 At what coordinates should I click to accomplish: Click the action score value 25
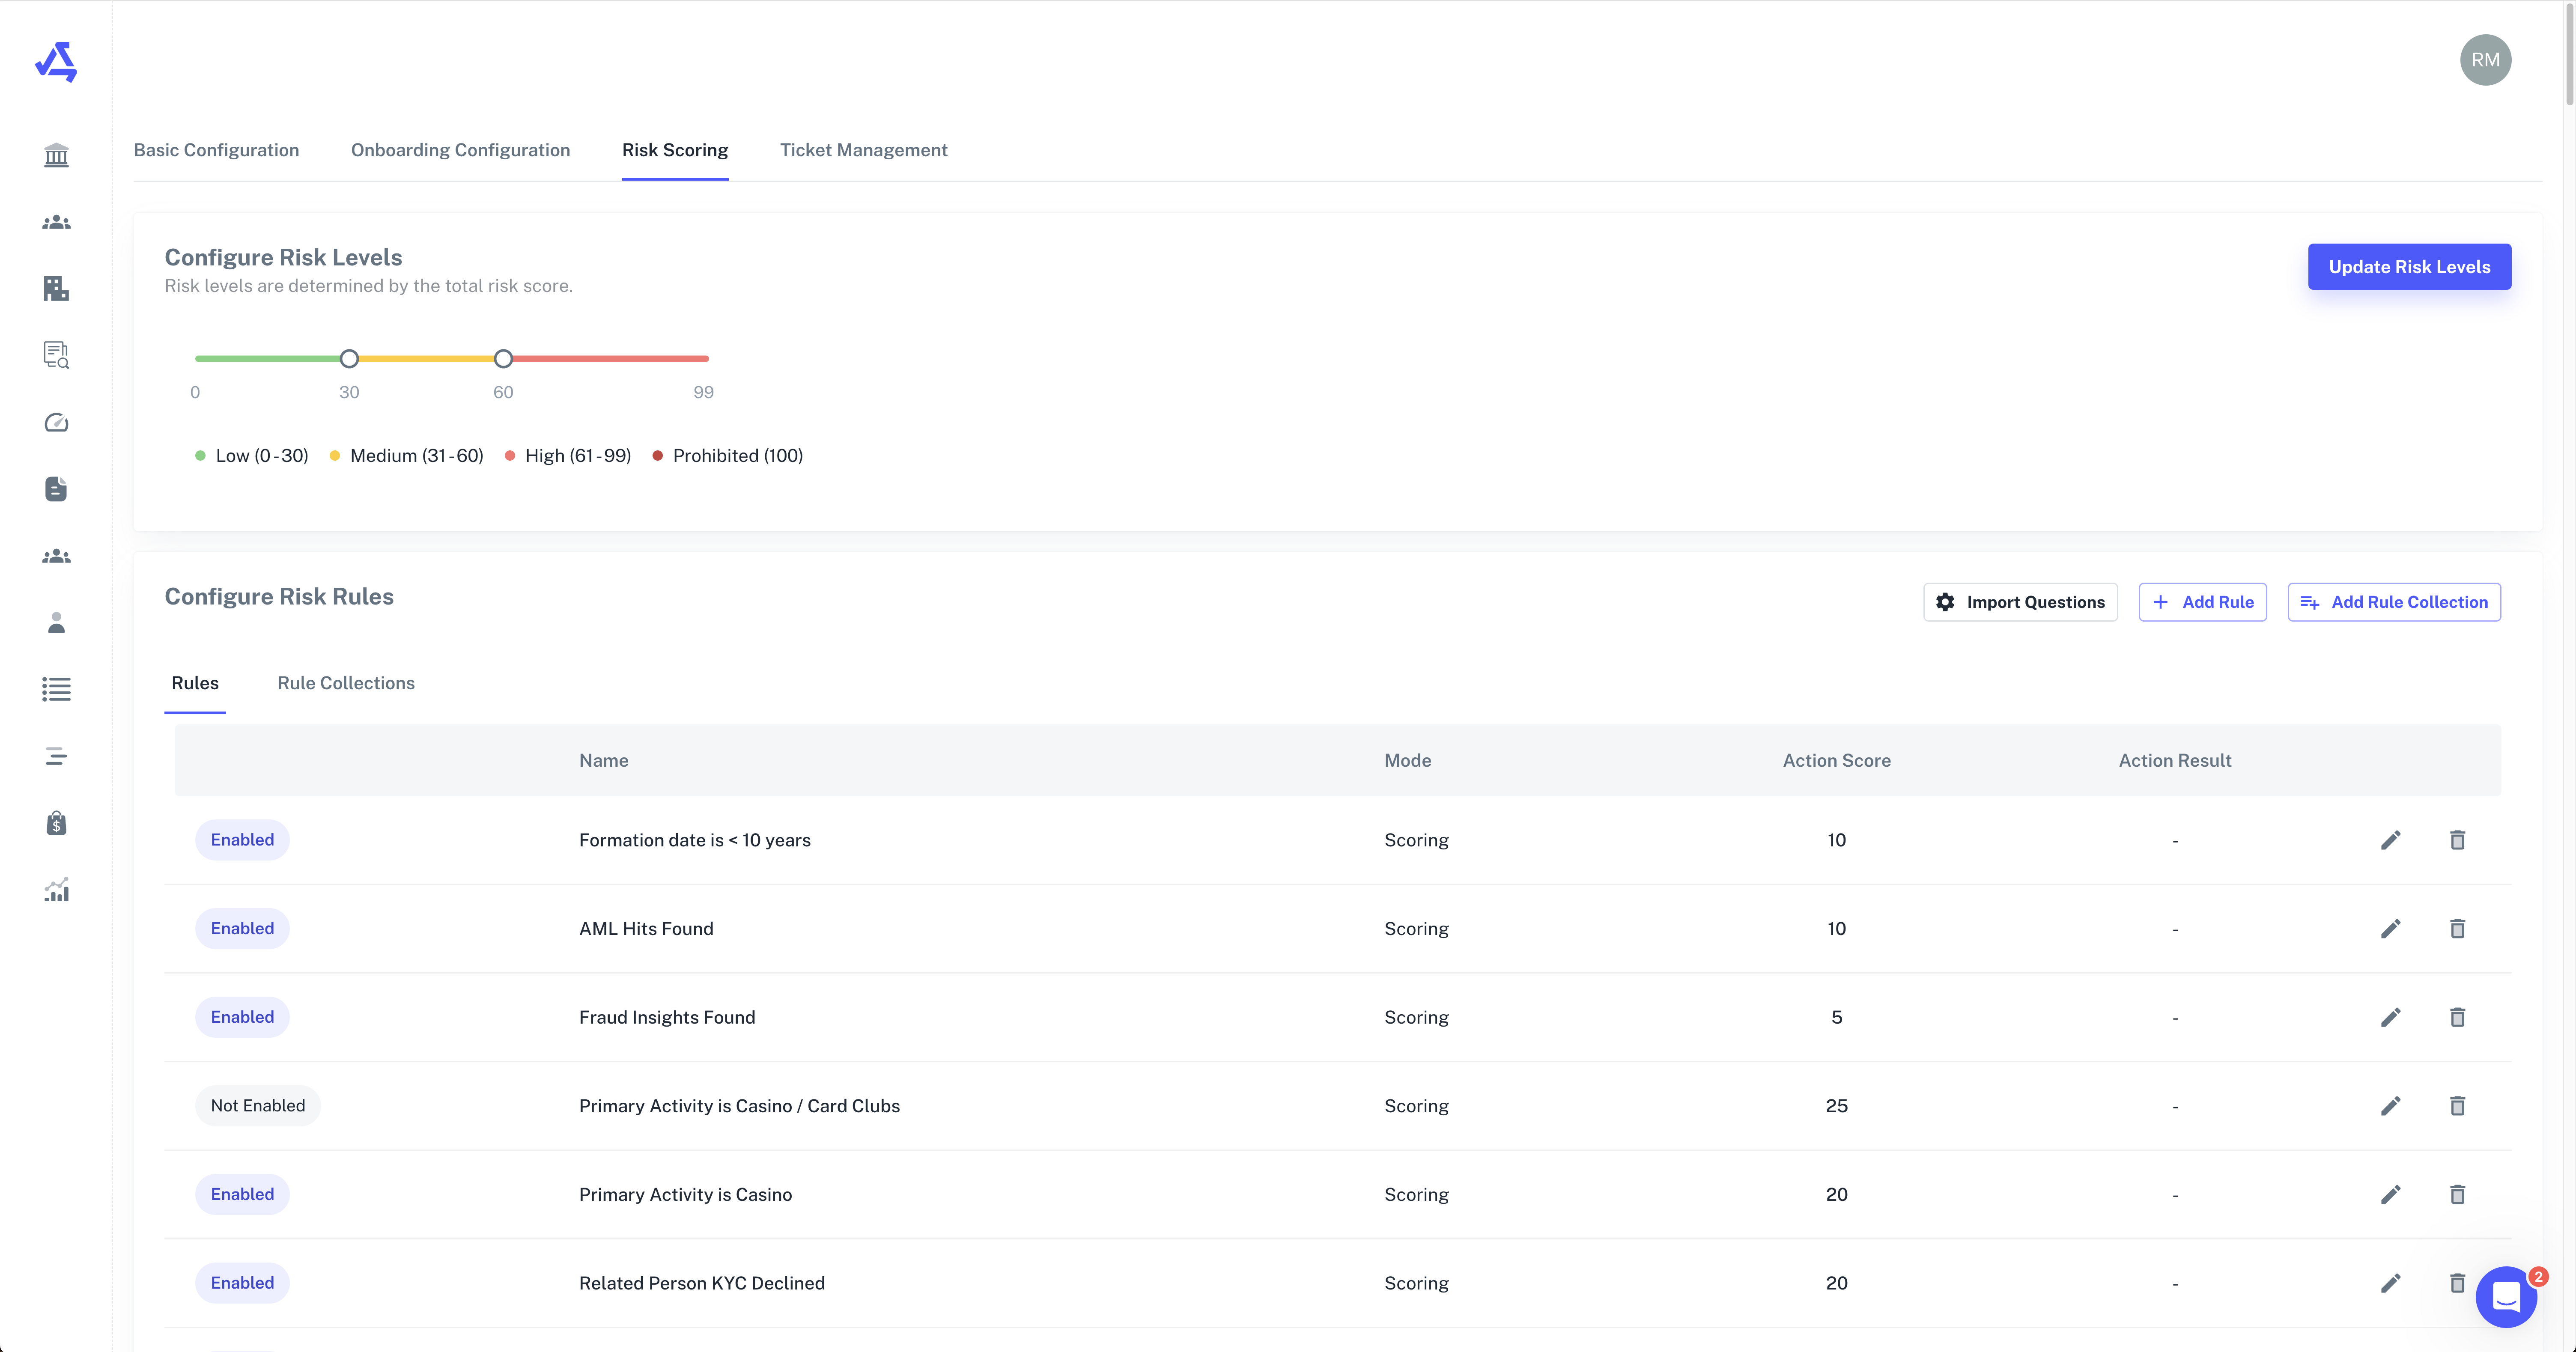point(1836,1106)
